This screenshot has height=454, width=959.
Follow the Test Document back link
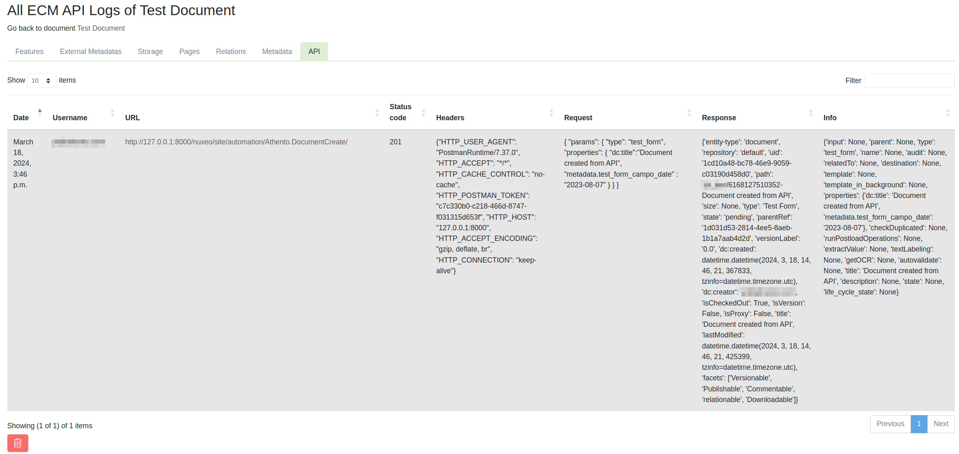tap(101, 28)
